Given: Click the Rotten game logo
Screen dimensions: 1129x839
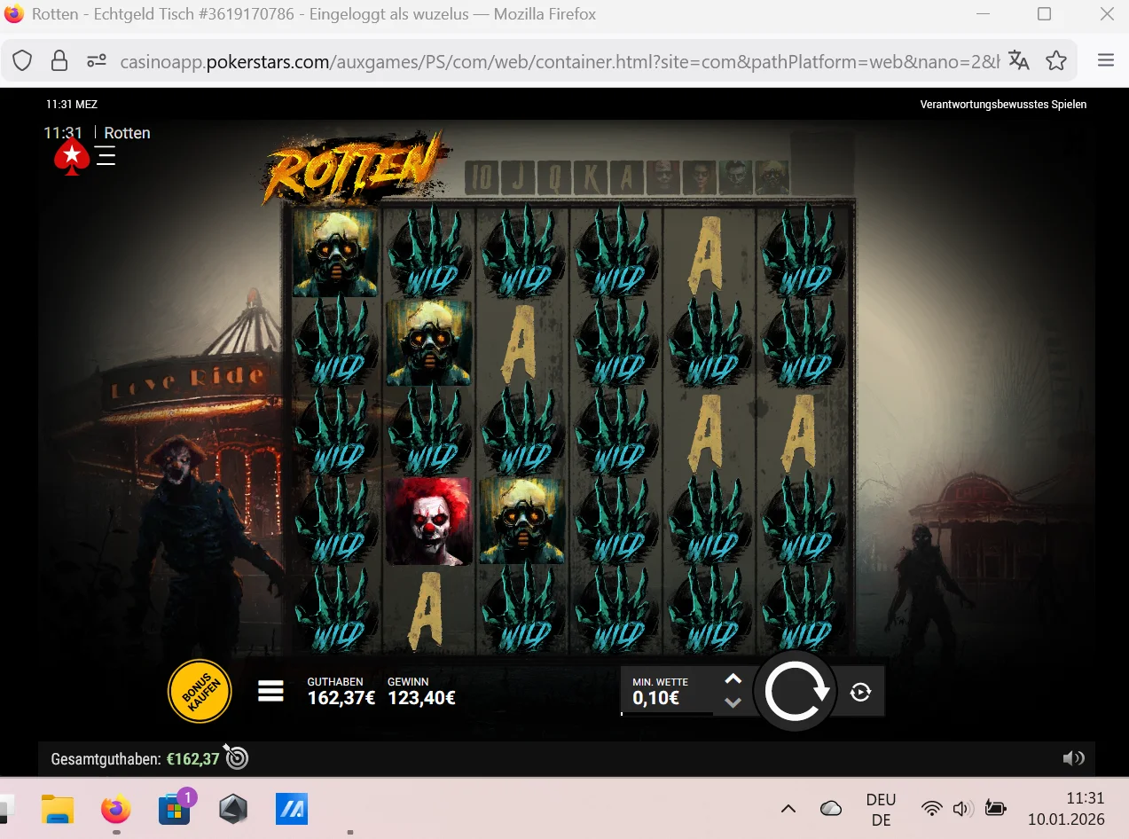Looking at the screenshot, I should point(357,166).
